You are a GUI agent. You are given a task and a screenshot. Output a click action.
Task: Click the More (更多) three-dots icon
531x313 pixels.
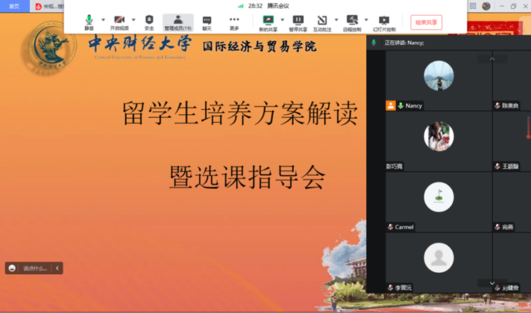(x=234, y=22)
